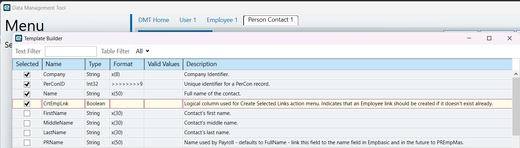Open the Employee 1 tab

tap(222, 20)
